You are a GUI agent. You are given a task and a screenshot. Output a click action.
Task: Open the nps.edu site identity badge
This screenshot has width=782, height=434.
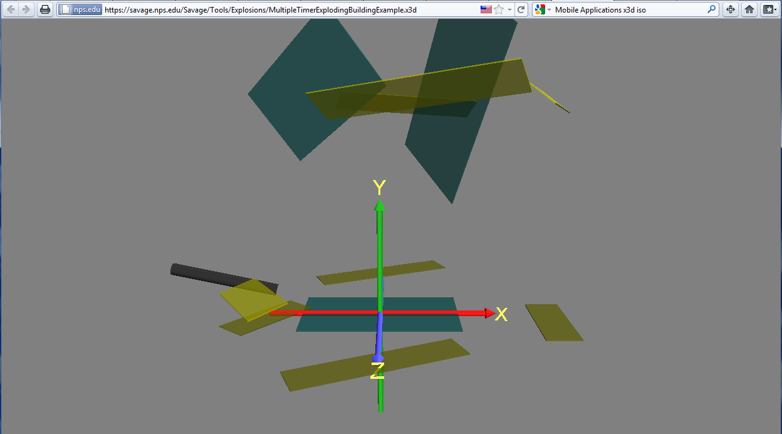pos(80,10)
